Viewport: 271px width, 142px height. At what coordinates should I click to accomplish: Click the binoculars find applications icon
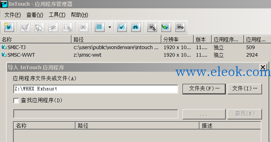point(136,27)
